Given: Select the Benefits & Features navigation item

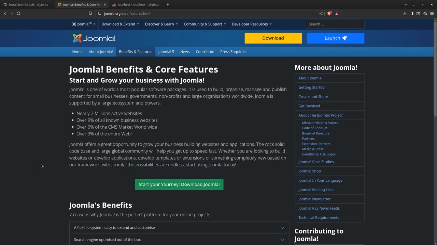Looking at the screenshot, I should [136, 52].
